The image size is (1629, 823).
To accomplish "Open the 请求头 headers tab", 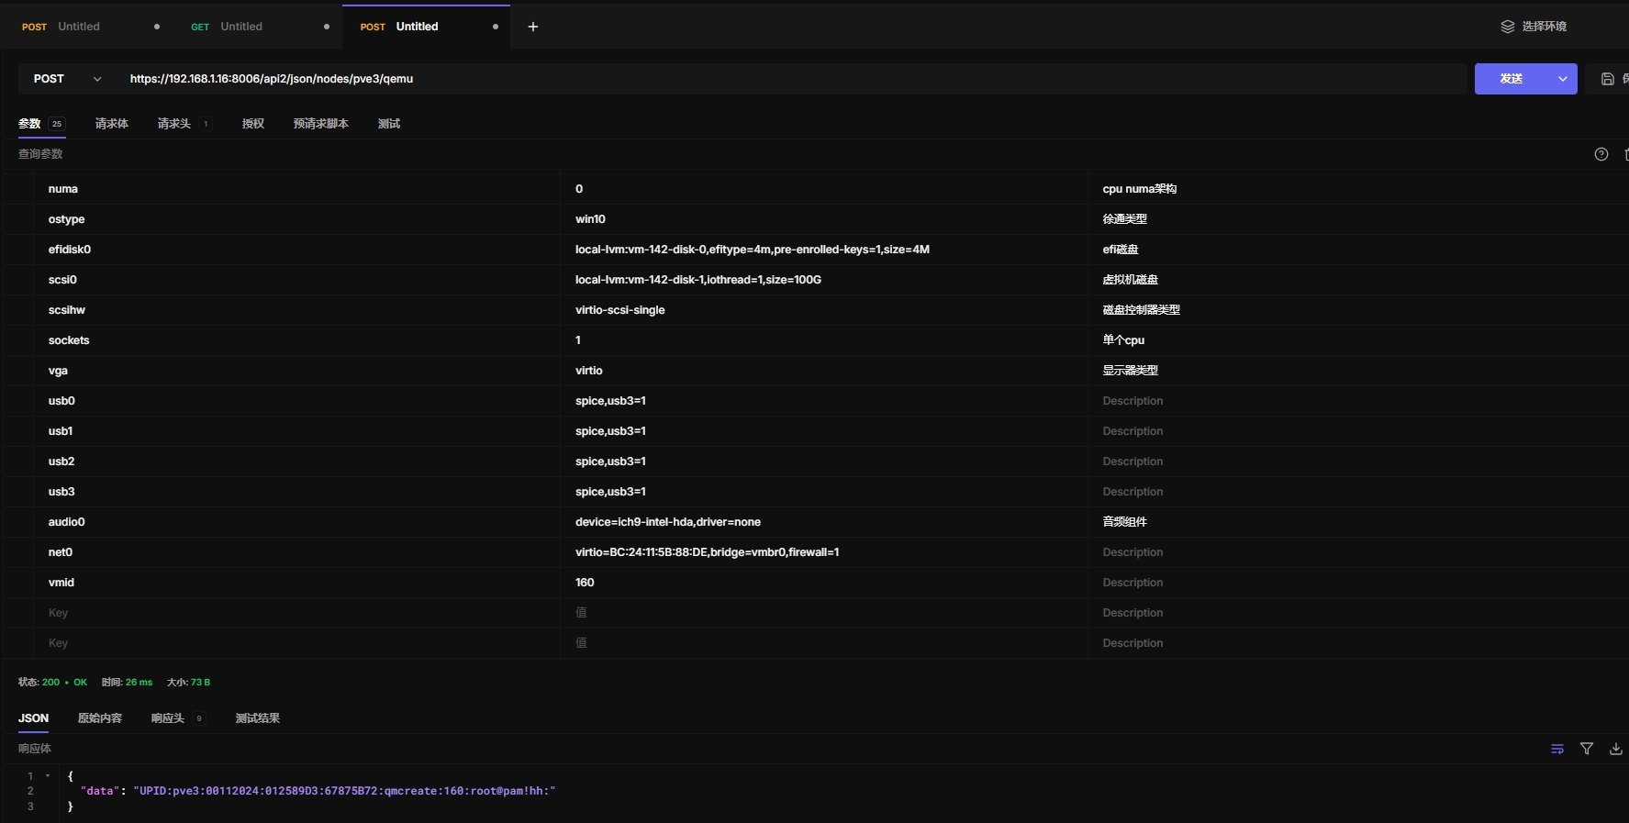I will click(x=174, y=124).
